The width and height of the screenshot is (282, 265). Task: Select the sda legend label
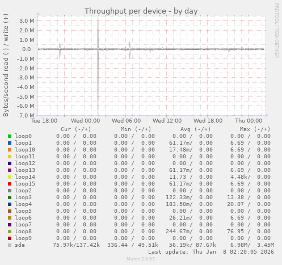pos(20,245)
